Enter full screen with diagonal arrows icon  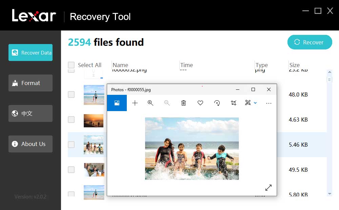268,188
